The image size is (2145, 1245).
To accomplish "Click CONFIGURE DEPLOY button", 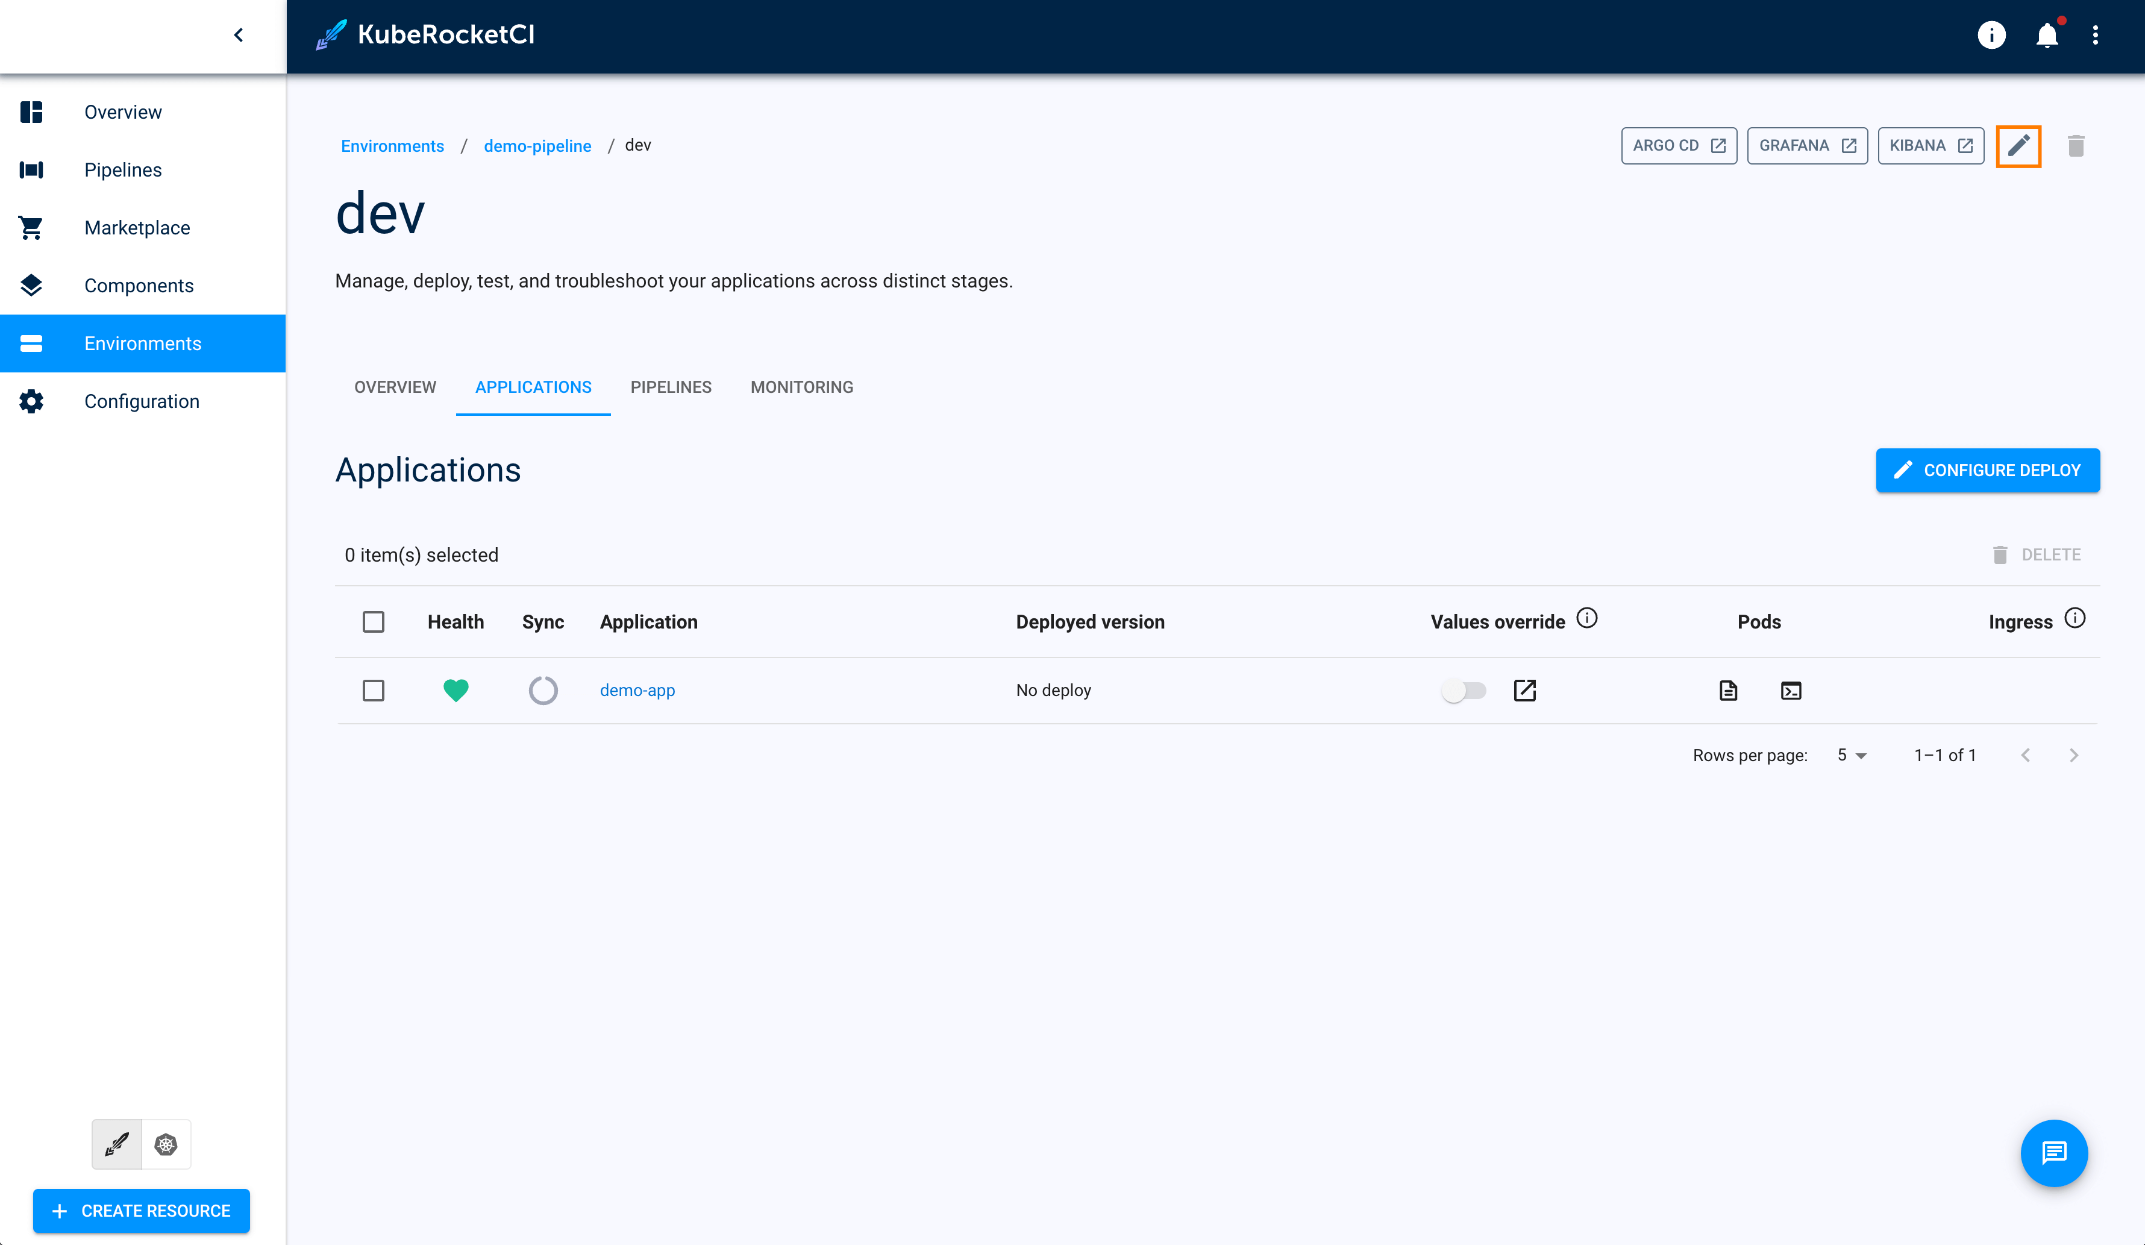I will (1987, 470).
